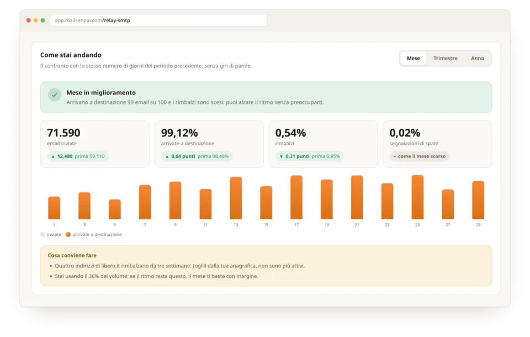Viewport: 530px width, 337px height.
Task: Click the red close window button
Action: 28,20
